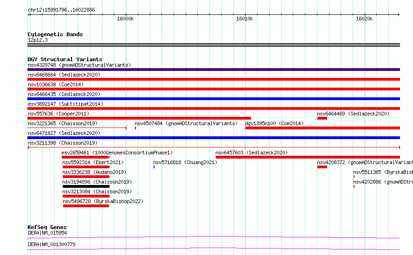Select the red bar under esv2659461
The height and width of the screenshot is (255, 413).
[x=85, y=157]
